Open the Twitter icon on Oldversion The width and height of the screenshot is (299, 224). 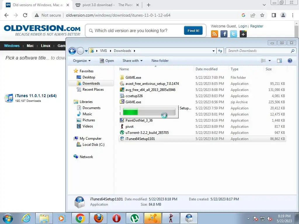point(233,34)
